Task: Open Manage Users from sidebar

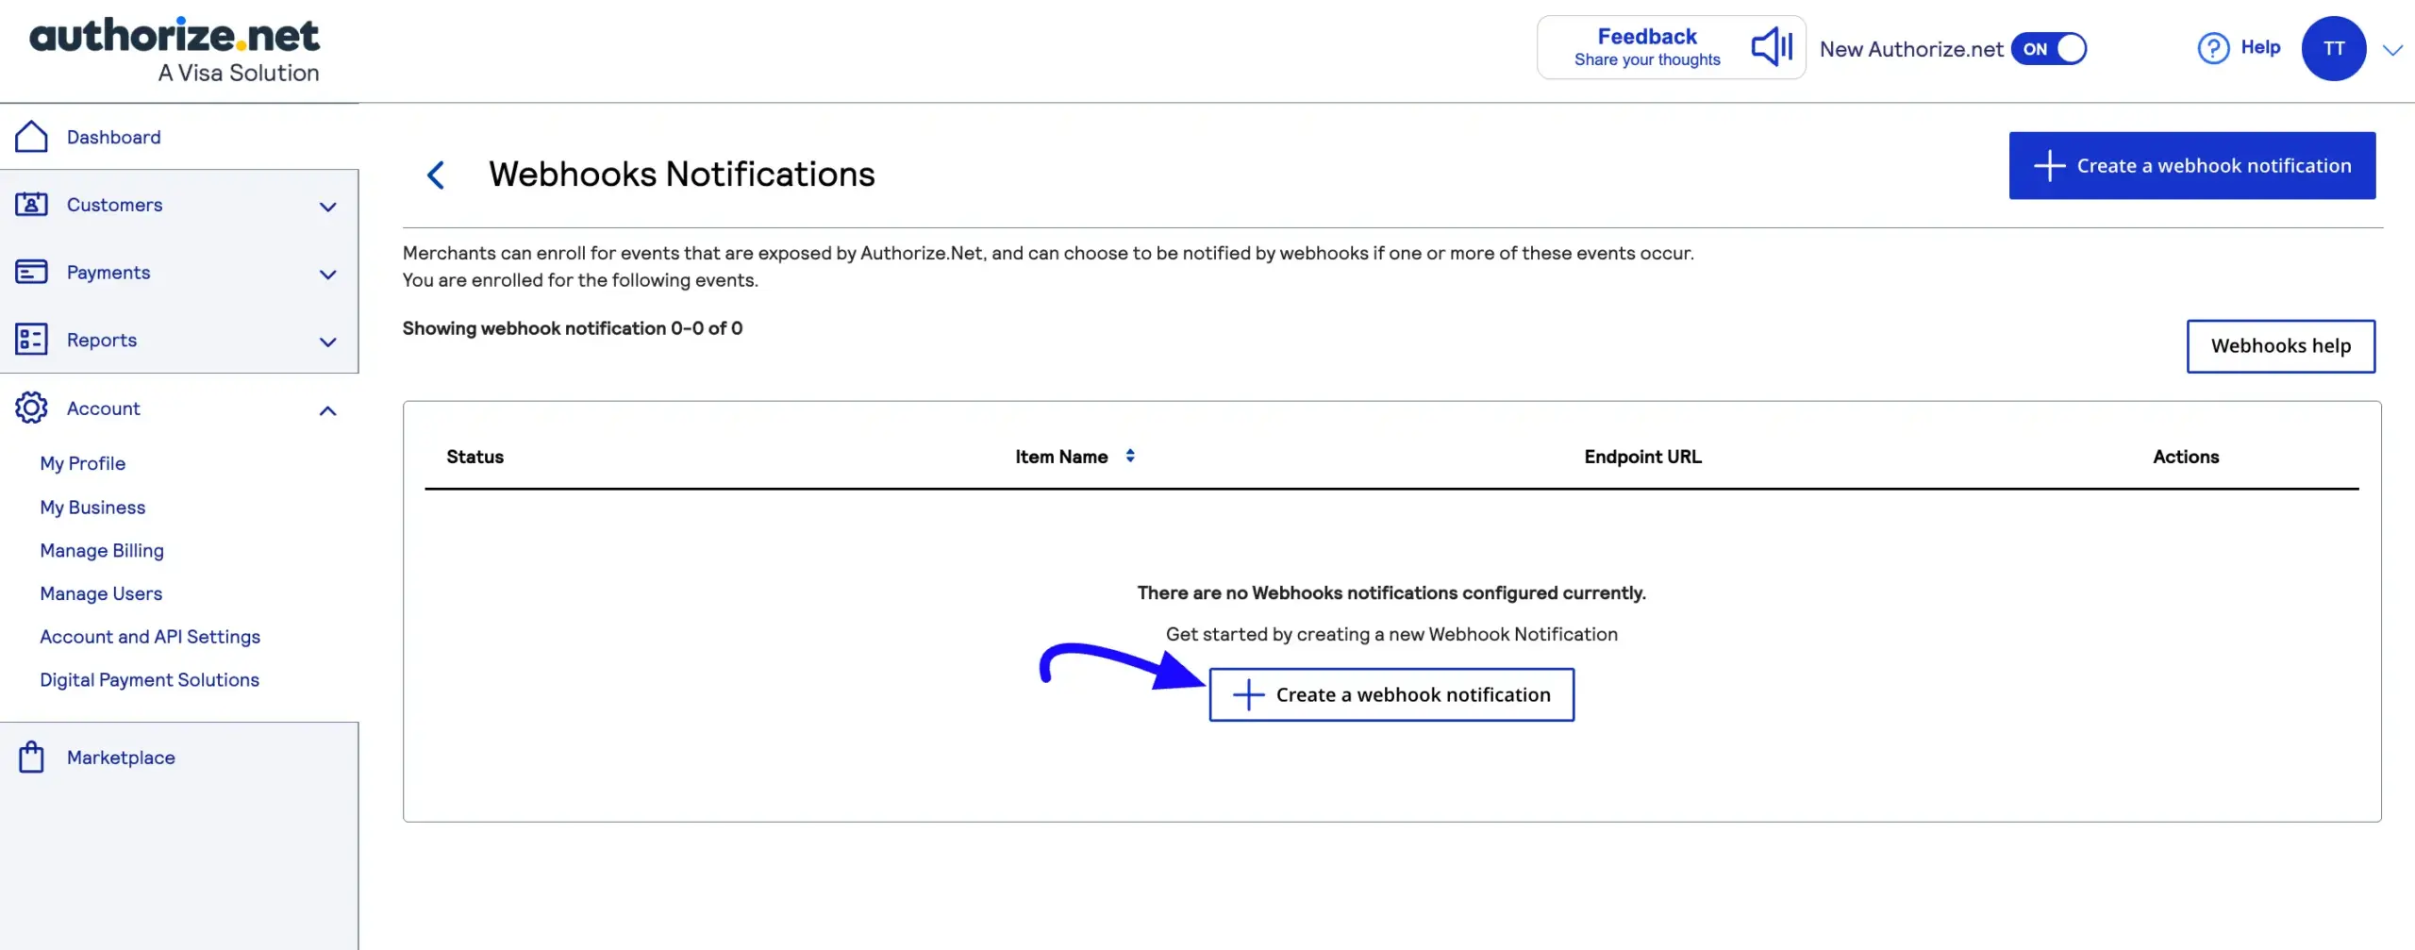Action: pos(101,592)
